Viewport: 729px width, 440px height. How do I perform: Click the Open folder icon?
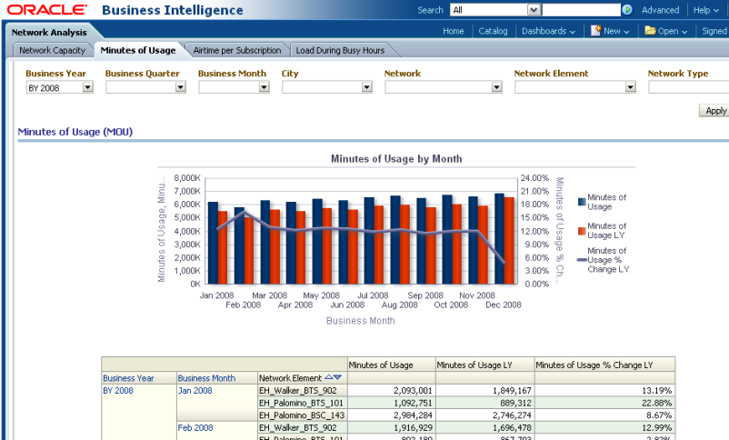click(650, 31)
